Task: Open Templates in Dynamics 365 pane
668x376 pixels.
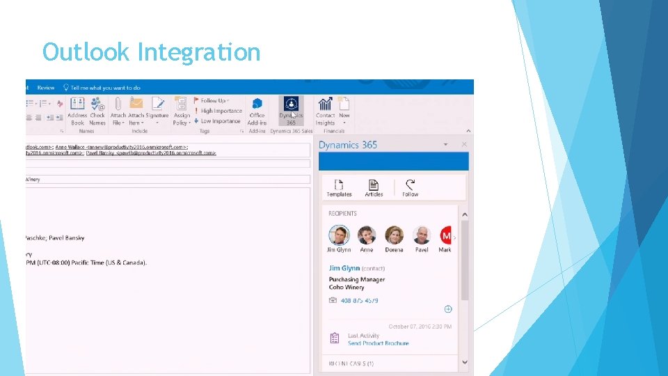Action: [x=339, y=188]
